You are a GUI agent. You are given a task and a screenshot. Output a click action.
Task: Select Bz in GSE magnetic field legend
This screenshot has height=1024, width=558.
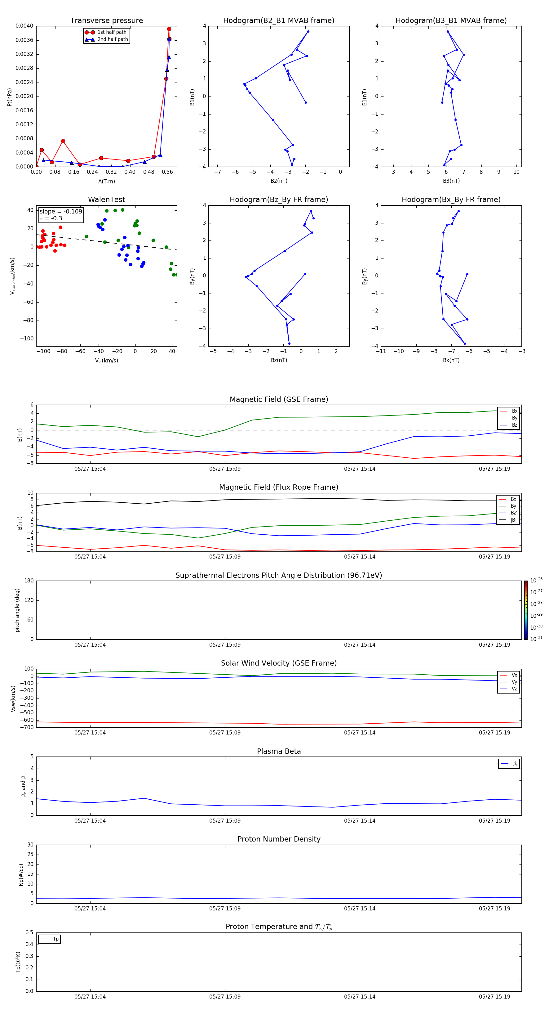pos(509,425)
